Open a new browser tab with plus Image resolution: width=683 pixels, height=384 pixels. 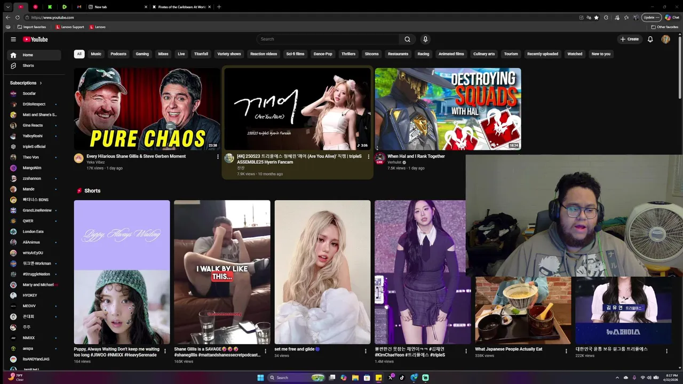(x=219, y=7)
